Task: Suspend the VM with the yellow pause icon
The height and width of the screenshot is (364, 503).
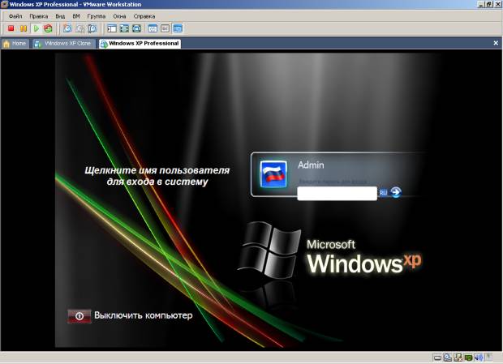Action: (x=24, y=28)
